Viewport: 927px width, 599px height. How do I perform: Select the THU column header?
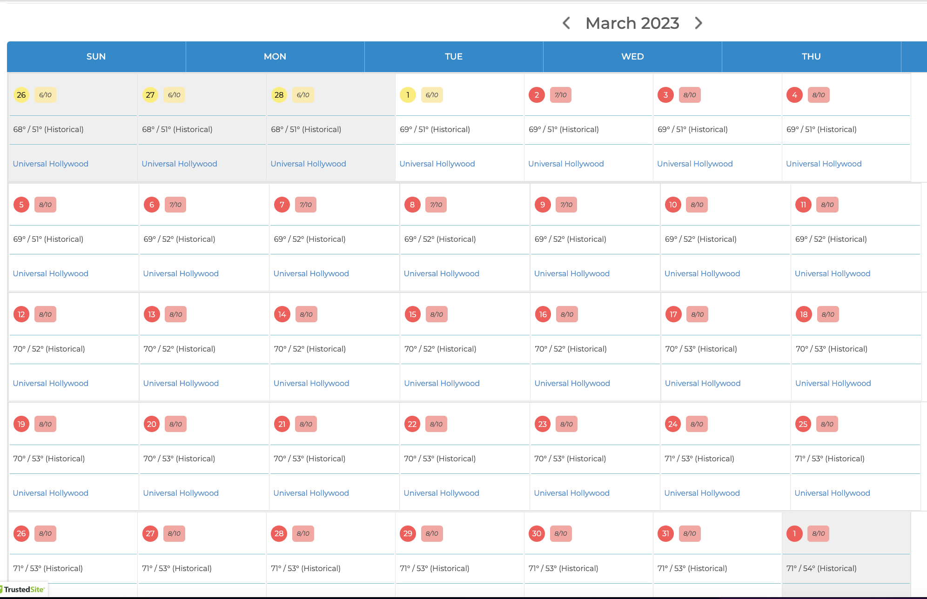click(811, 56)
